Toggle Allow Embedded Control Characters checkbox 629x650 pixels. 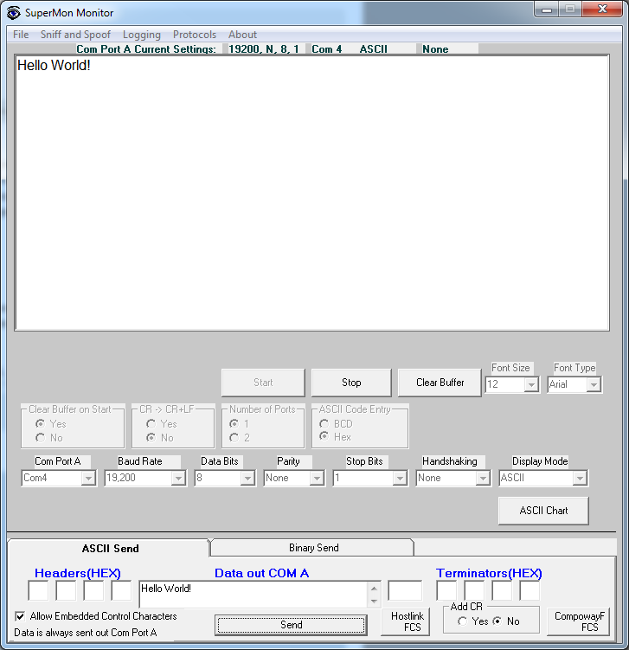coord(20,616)
